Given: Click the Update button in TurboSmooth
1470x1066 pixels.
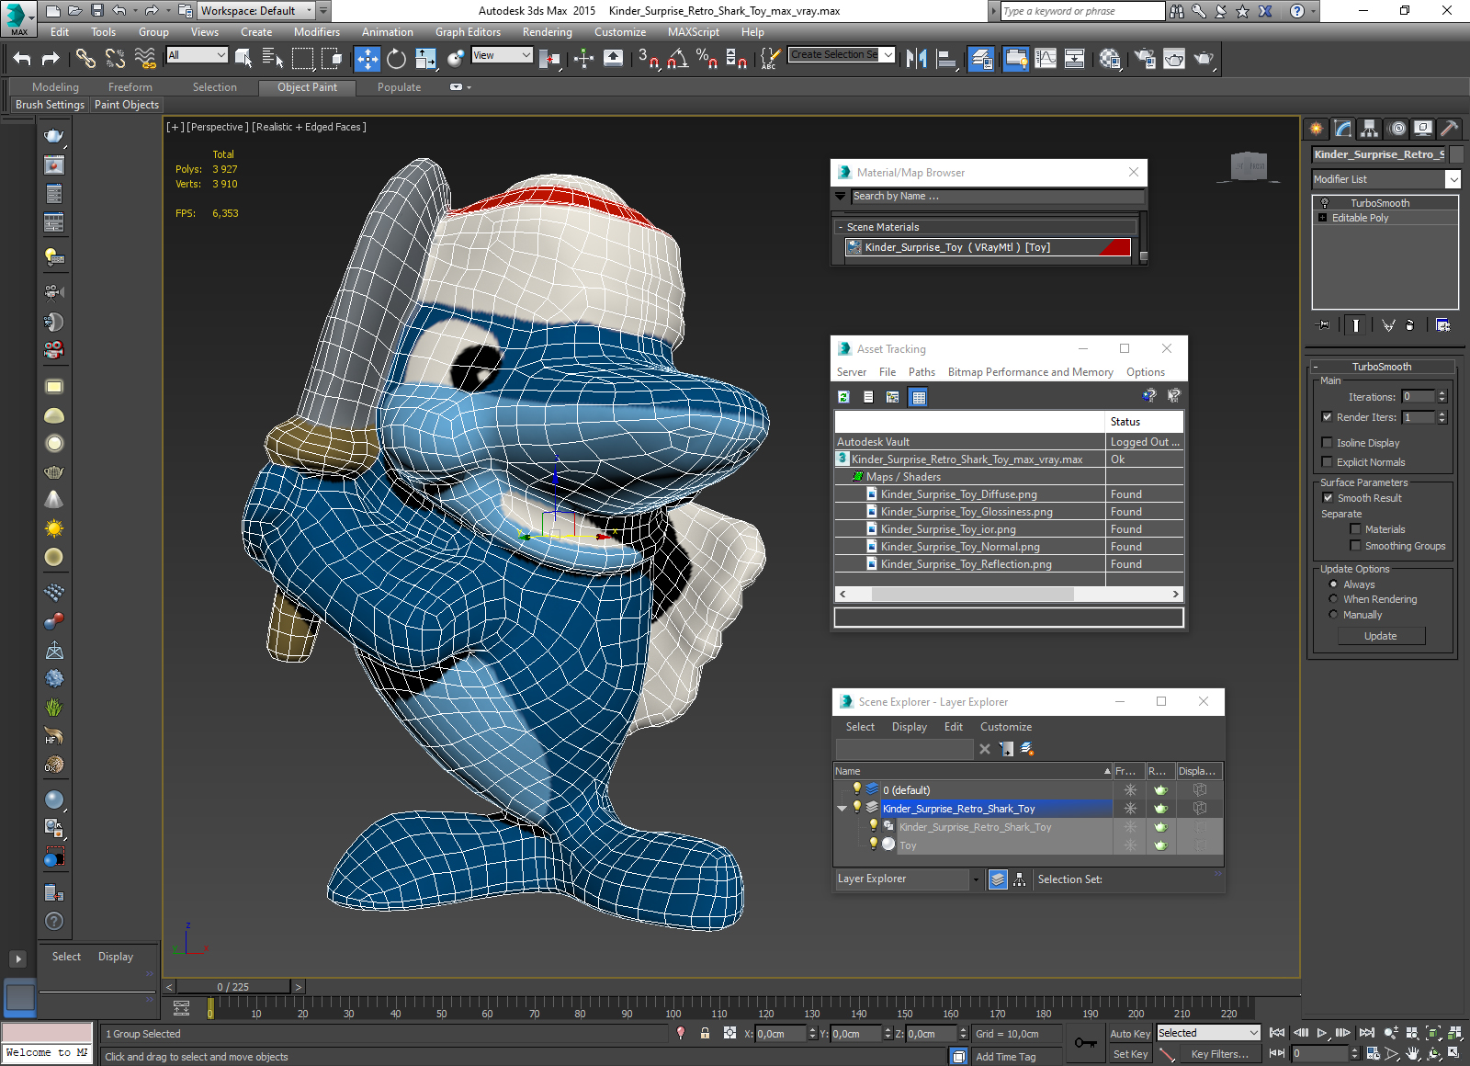Looking at the screenshot, I should point(1380,636).
